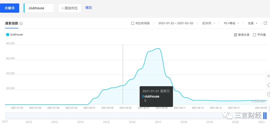Click the star favorite icon on right edge
270x127 pixels.
[x=268, y=85]
